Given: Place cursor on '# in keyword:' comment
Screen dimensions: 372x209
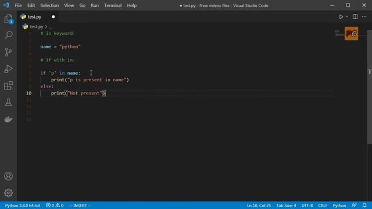Looking at the screenshot, I should point(58,34).
